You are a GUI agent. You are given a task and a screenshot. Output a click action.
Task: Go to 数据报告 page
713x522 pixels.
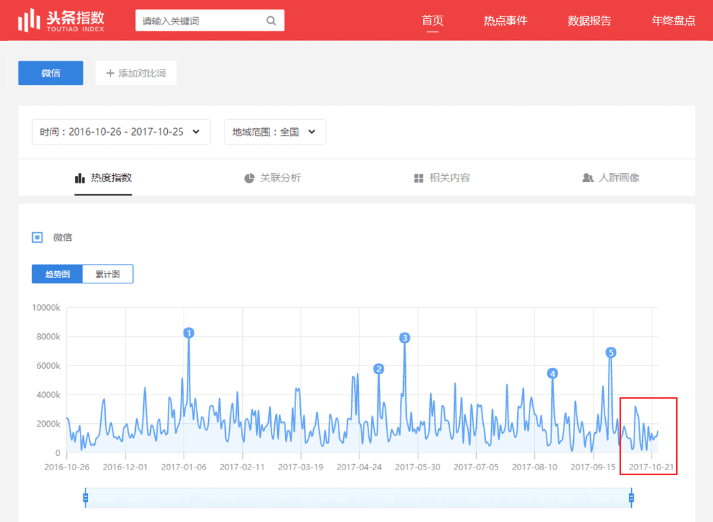tap(590, 20)
